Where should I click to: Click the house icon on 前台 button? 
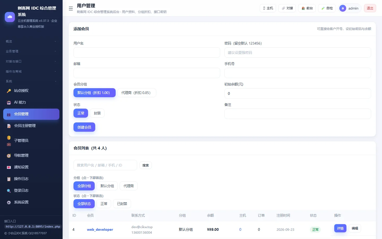[x=303, y=8]
